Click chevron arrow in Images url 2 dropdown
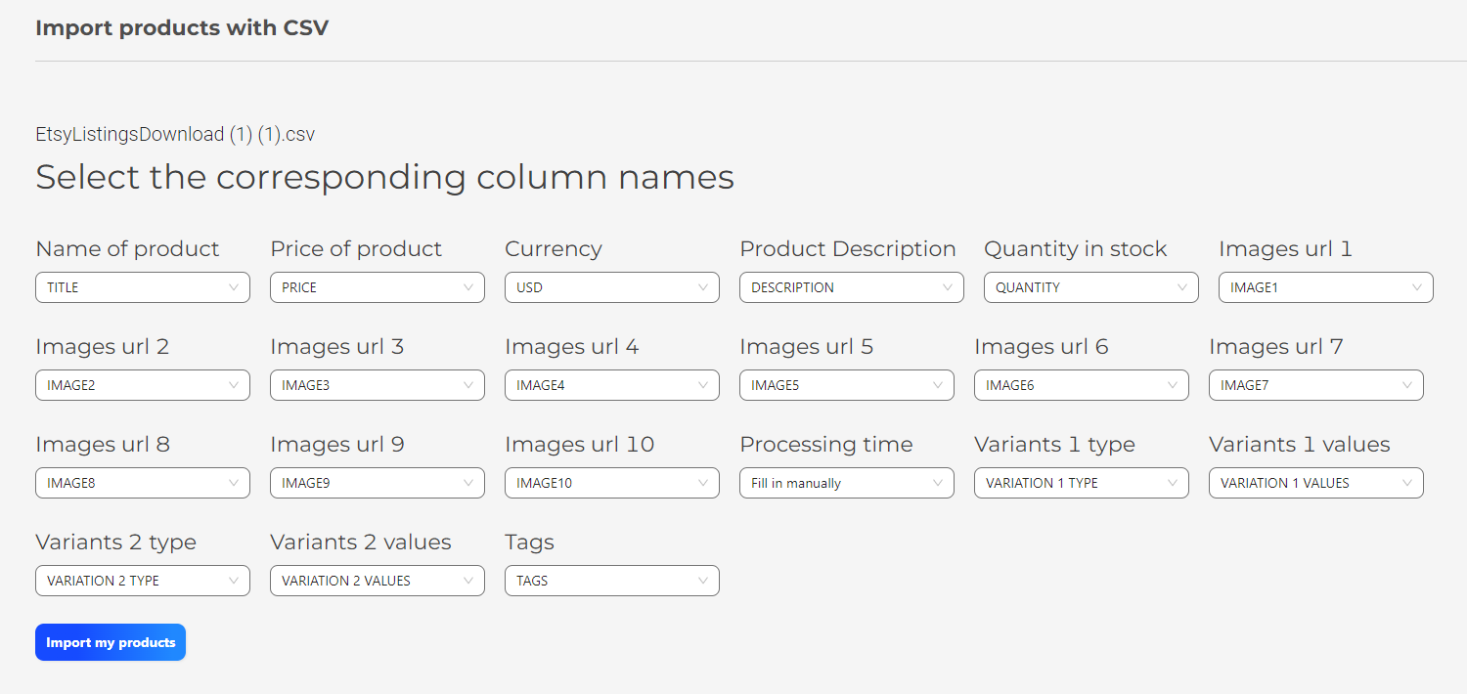The image size is (1467, 694). [x=234, y=385]
